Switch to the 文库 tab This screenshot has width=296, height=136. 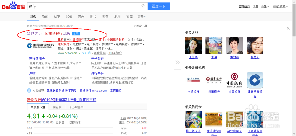pos(130,17)
